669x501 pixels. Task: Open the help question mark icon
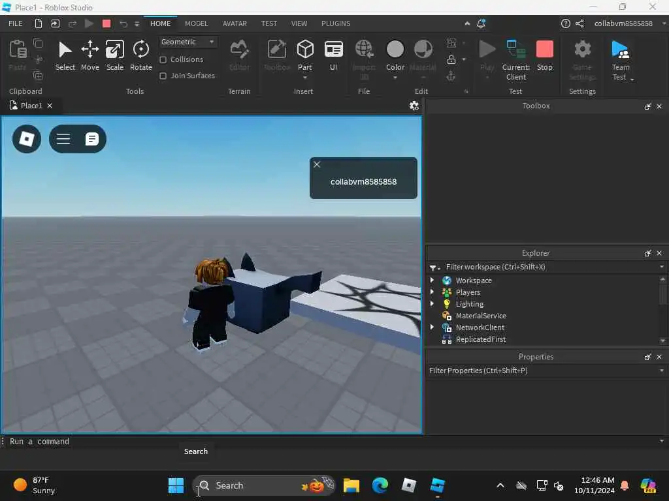(x=565, y=23)
